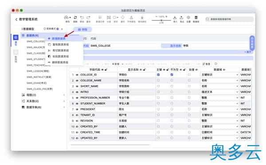Viewport: 266px width, 165px height.
Task: Click the diamond shape icon in the toolbar
Action: [123, 17]
